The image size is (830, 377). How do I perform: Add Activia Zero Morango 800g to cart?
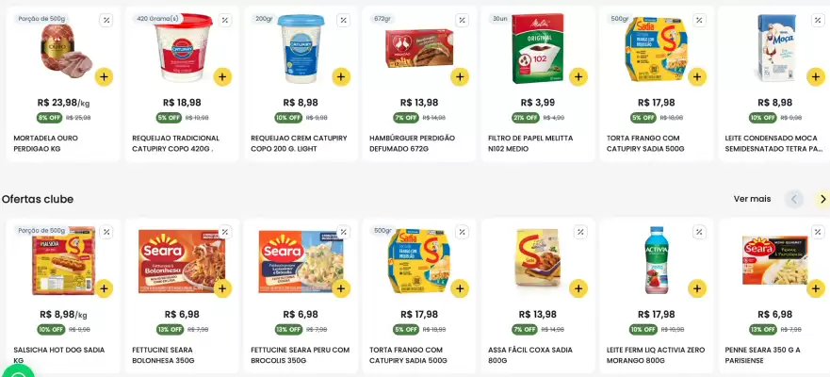697,288
